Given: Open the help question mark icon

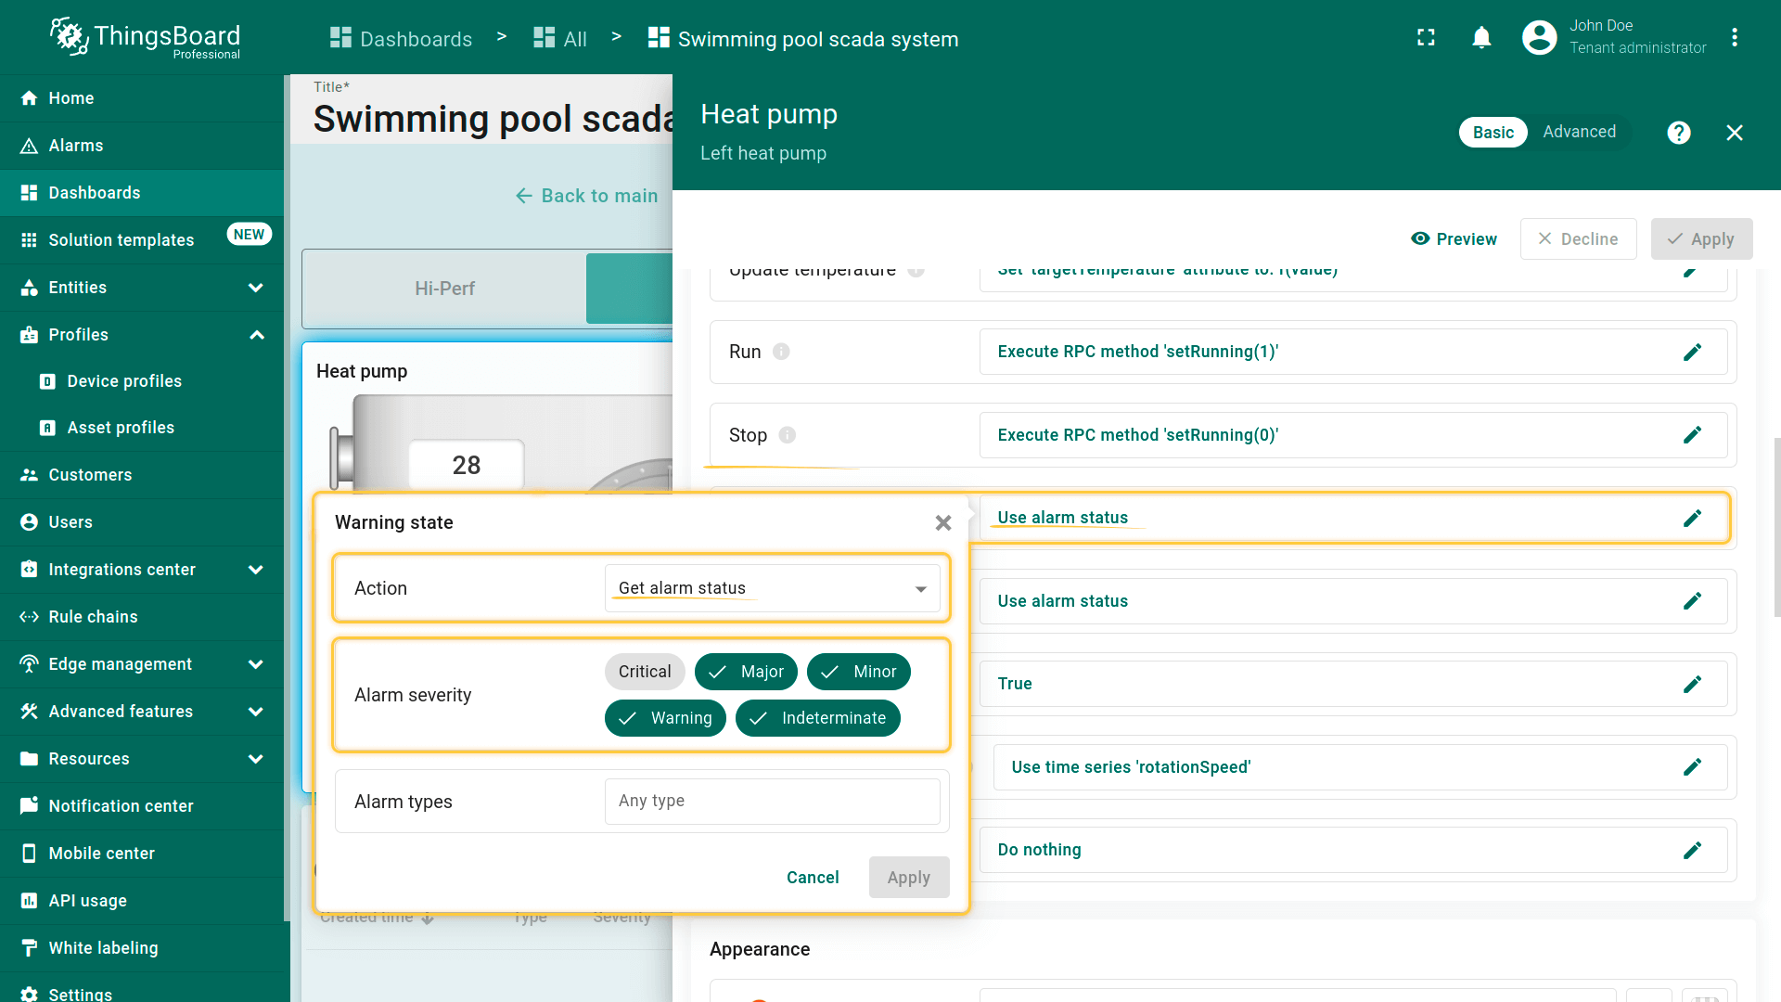Looking at the screenshot, I should pyautogui.click(x=1678, y=133).
